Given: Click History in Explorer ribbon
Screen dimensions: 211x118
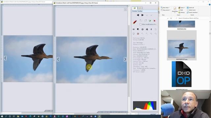Looking at the screenshot, I should tap(182, 12).
